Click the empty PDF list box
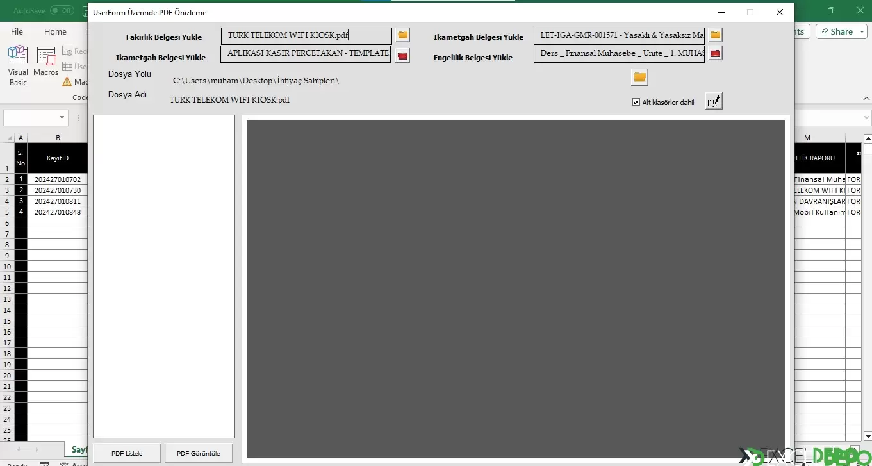This screenshot has height=466, width=872. point(164,276)
